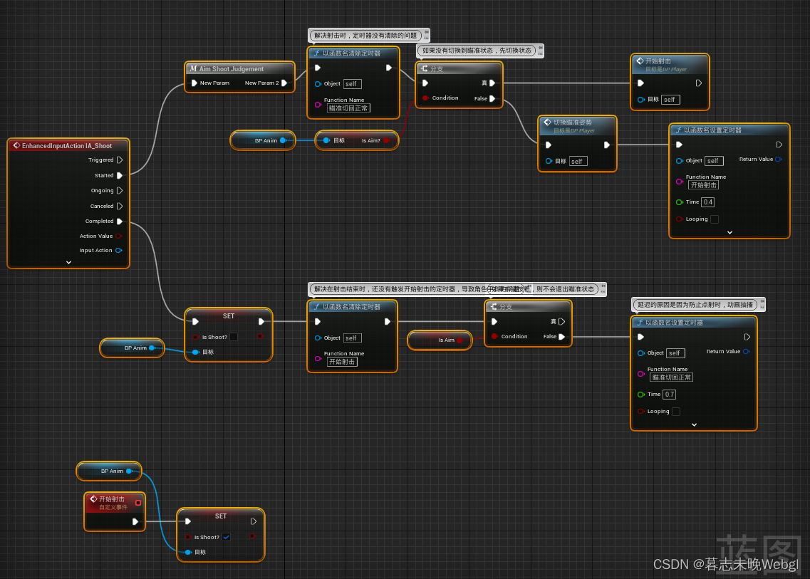Viewport: 810px width, 579px height.
Task: Click the Canceled exec pin on IA_Shoot node
Action: [120, 206]
